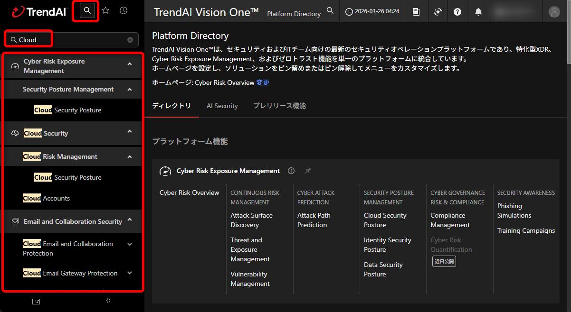
Task: Click the info icon beside Cyber Risk Exposure Management
Action: tap(292, 171)
